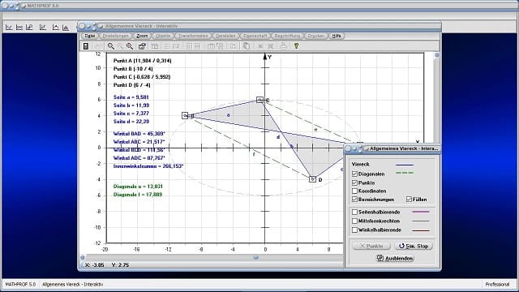Uncheck the Diagonalen checkbox
The height and width of the screenshot is (292, 519).
click(x=354, y=174)
